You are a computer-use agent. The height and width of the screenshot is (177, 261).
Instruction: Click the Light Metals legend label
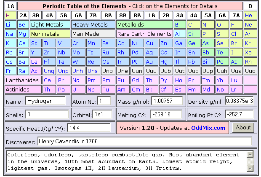click(50, 25)
